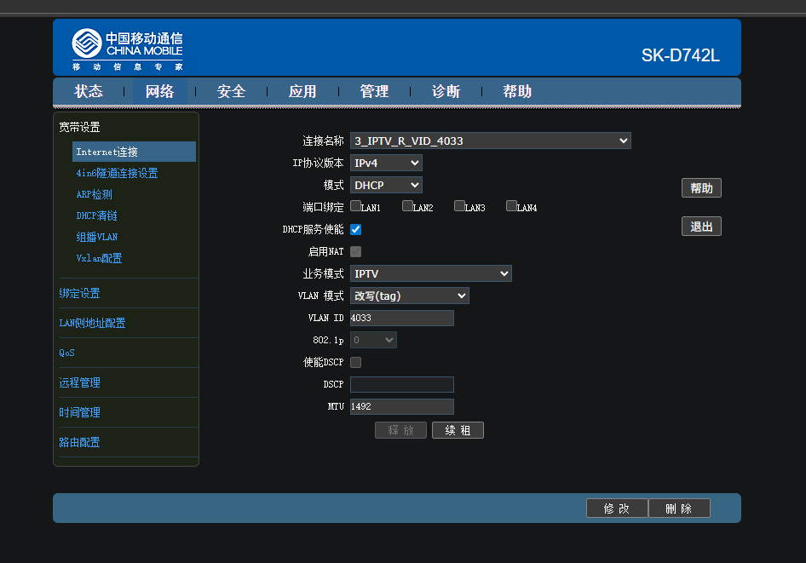Screen dimensions: 806x563
Task: Open the IP协议版本 IPv4 dropdown
Action: [x=386, y=163]
